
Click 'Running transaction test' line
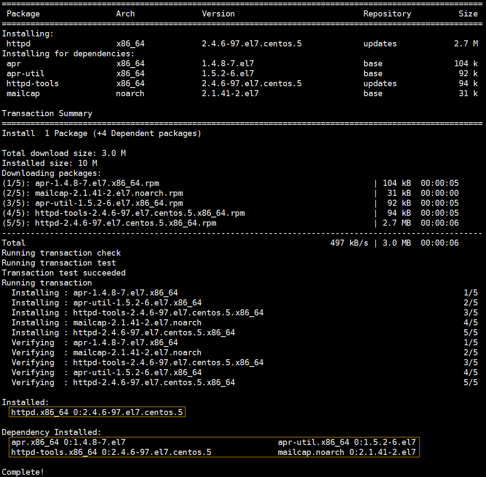pyautogui.click(x=59, y=263)
